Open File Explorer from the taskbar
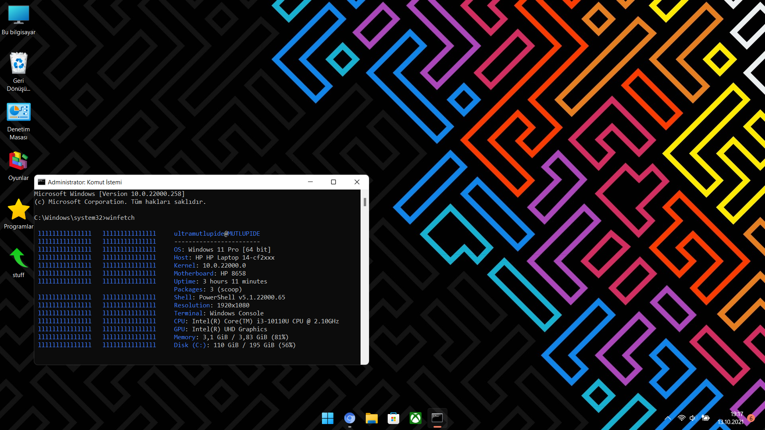Viewport: 765px width, 430px height. 371,418
